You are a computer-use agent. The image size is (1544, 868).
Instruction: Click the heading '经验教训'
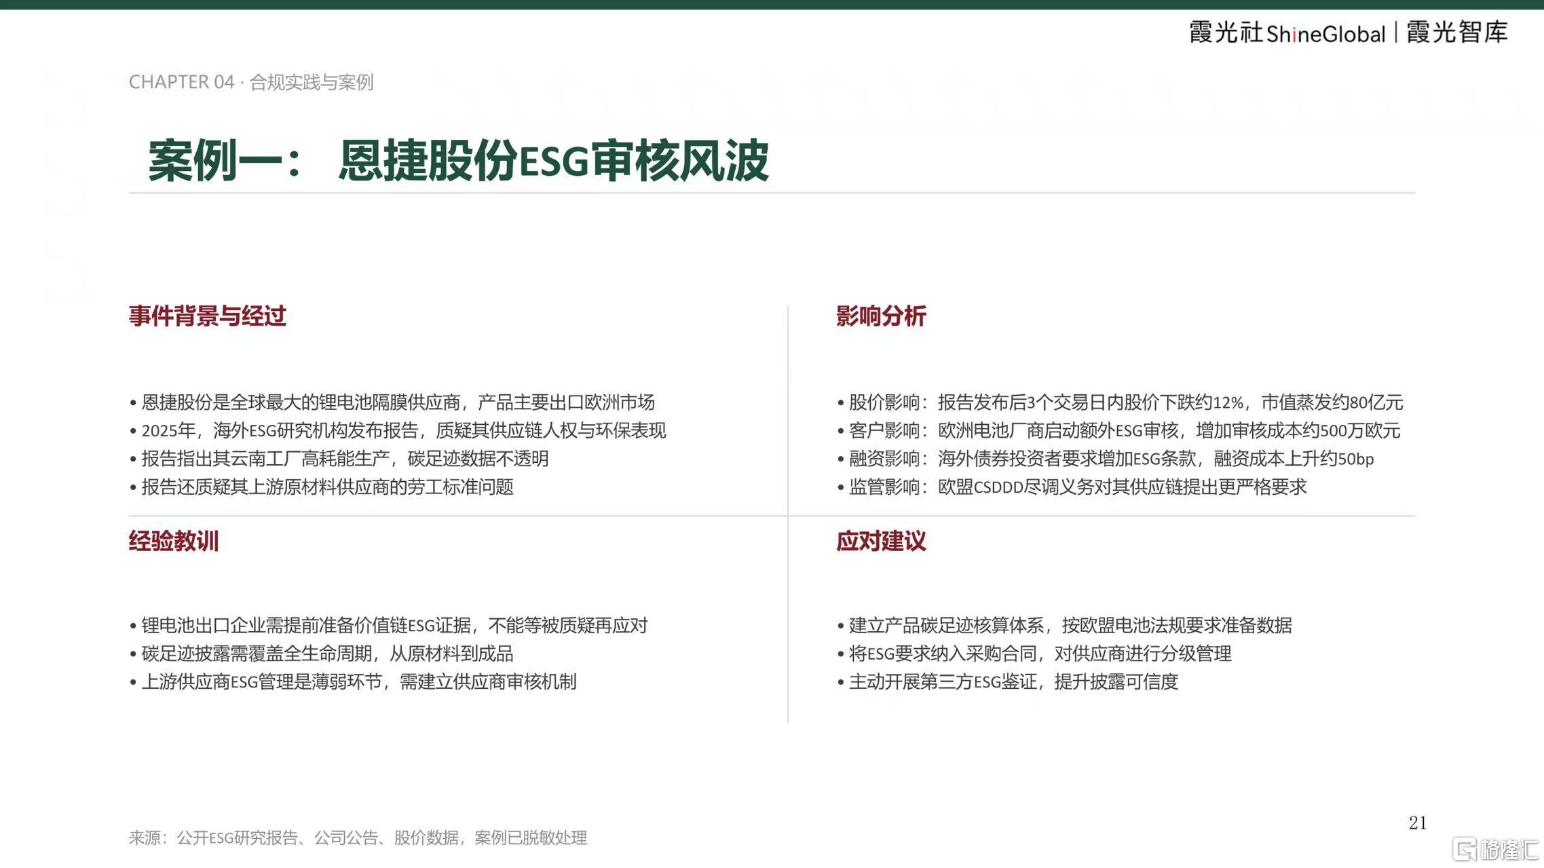(174, 542)
